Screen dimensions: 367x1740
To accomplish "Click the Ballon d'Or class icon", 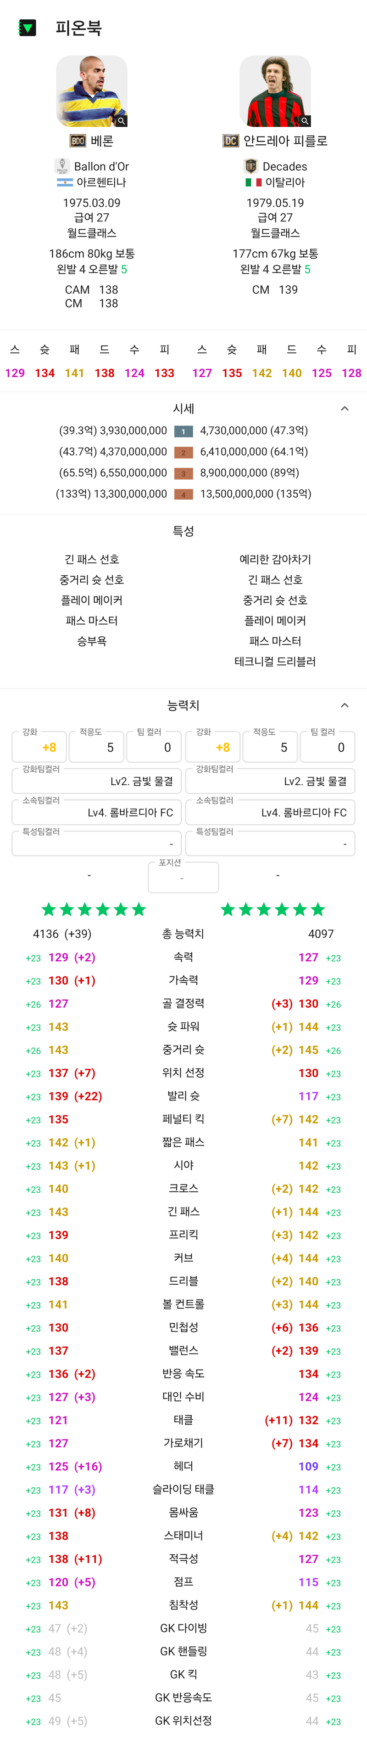I will coord(63,166).
